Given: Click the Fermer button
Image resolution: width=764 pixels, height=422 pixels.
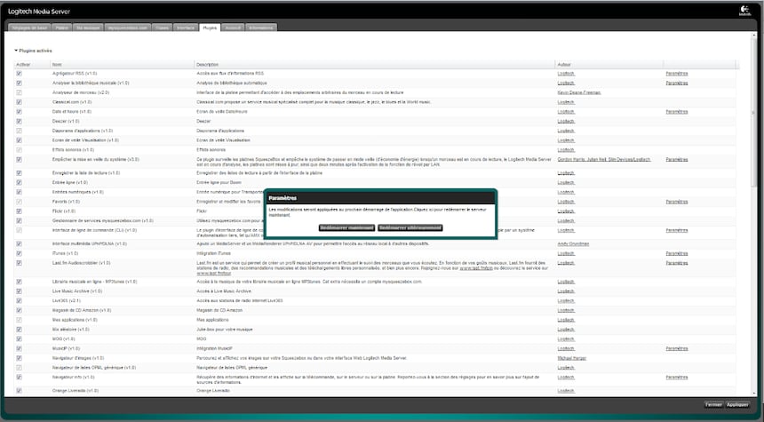Looking at the screenshot, I should (x=713, y=405).
